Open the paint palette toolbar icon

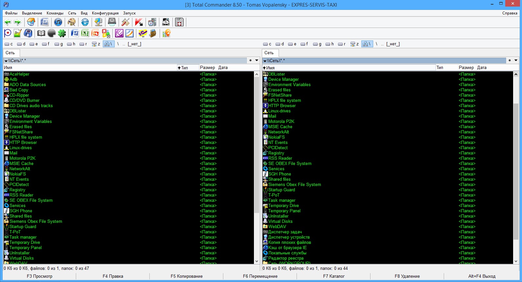coord(72,22)
